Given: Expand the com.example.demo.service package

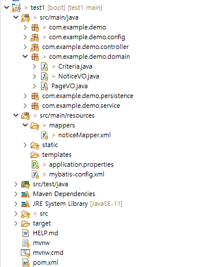Looking at the screenshot, I should (25, 106).
